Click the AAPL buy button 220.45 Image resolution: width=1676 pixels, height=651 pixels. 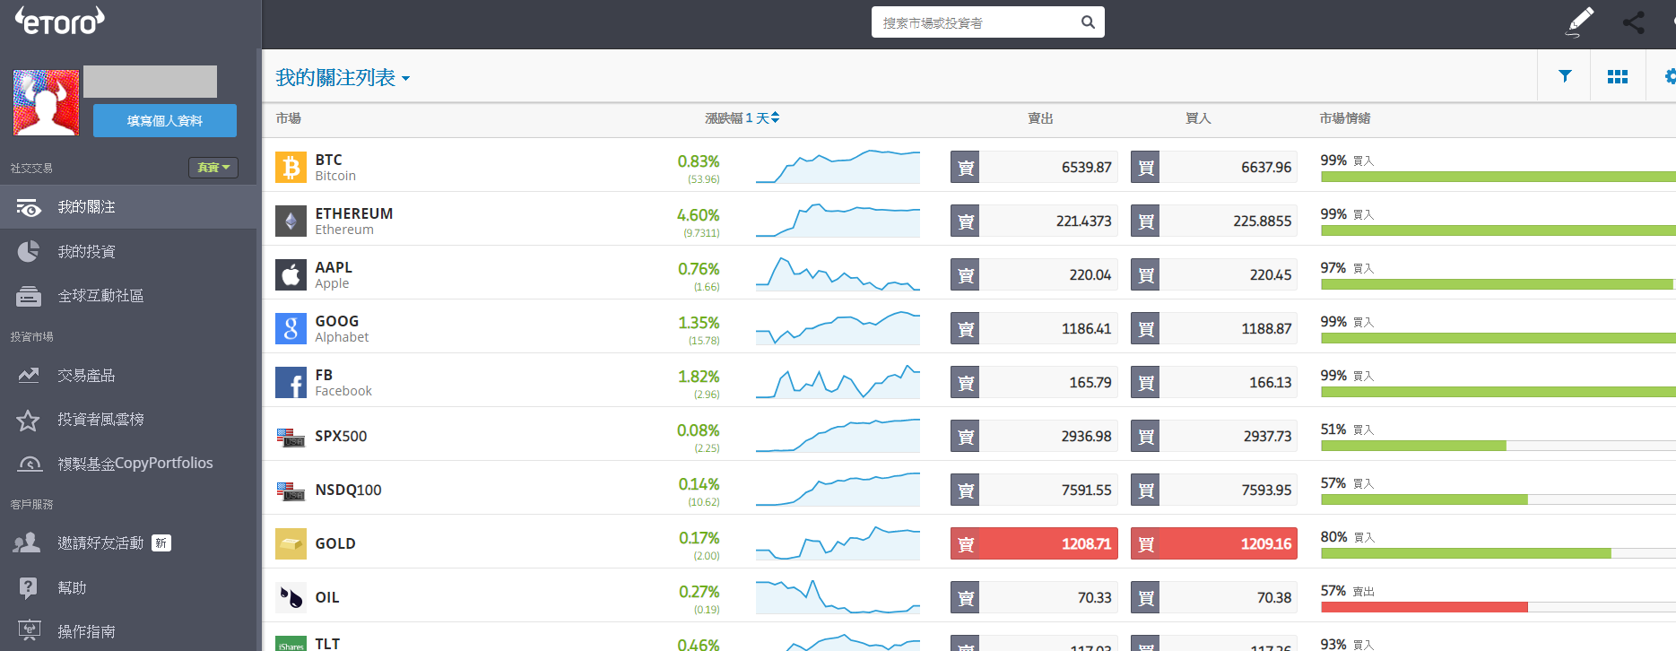pyautogui.click(x=1214, y=274)
